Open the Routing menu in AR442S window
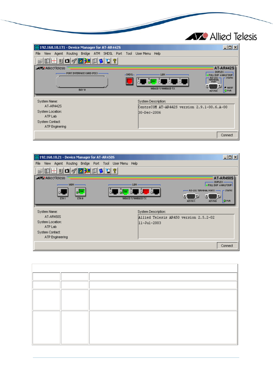 click(72, 54)
